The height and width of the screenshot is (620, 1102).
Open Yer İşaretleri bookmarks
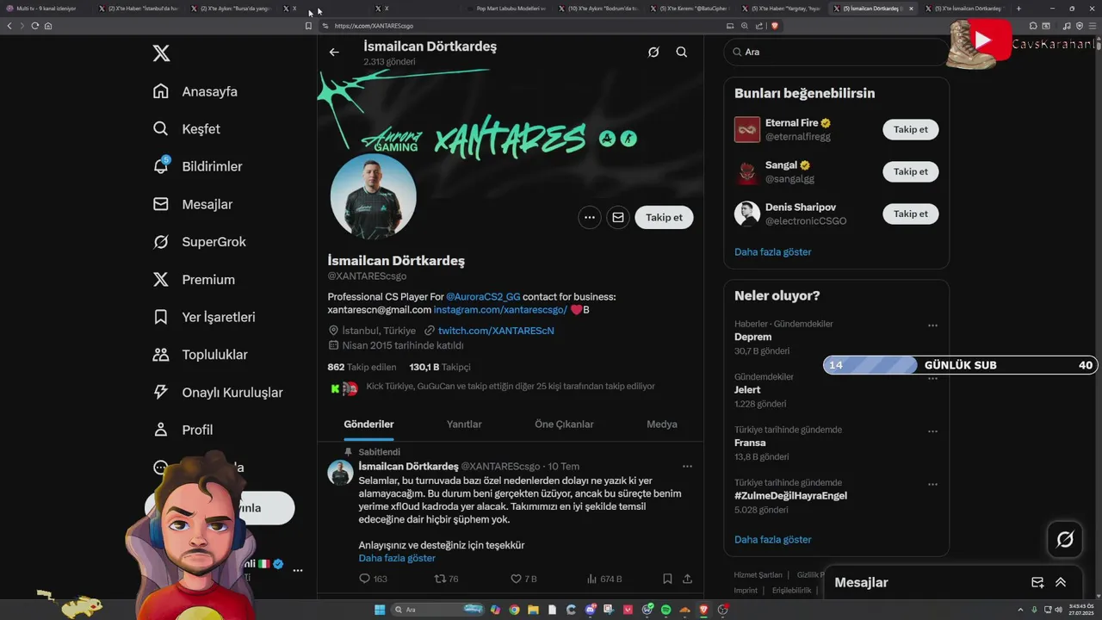[203, 317]
